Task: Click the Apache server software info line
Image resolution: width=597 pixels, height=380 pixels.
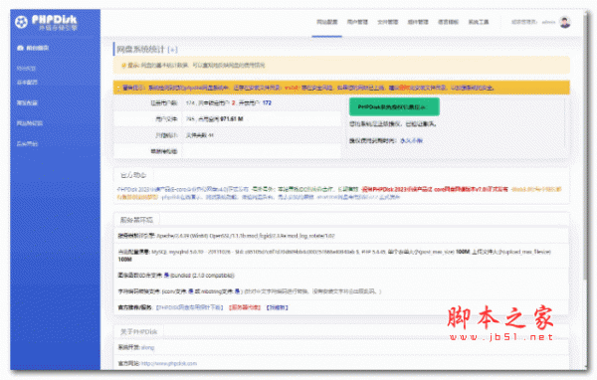Action: pyautogui.click(x=226, y=236)
